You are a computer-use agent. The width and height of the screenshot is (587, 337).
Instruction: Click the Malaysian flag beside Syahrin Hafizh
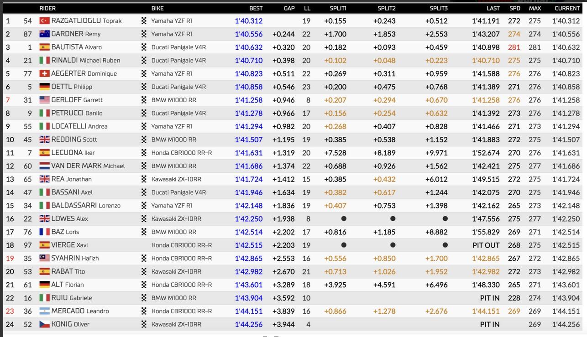click(x=44, y=258)
